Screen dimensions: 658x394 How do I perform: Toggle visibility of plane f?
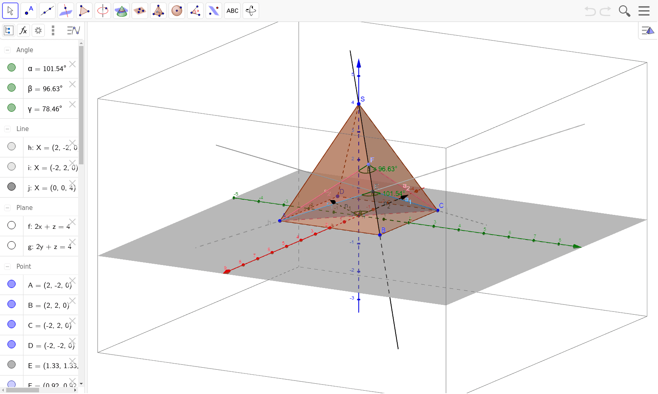click(x=12, y=225)
